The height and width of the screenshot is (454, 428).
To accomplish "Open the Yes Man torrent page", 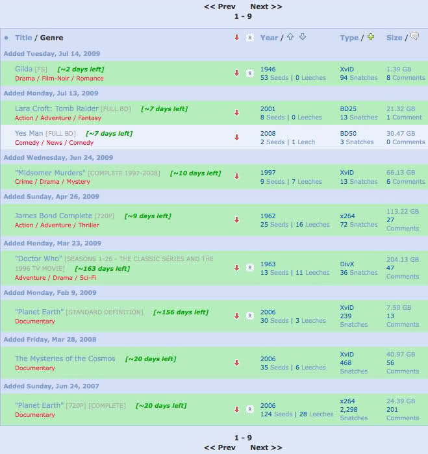I will tap(29, 133).
